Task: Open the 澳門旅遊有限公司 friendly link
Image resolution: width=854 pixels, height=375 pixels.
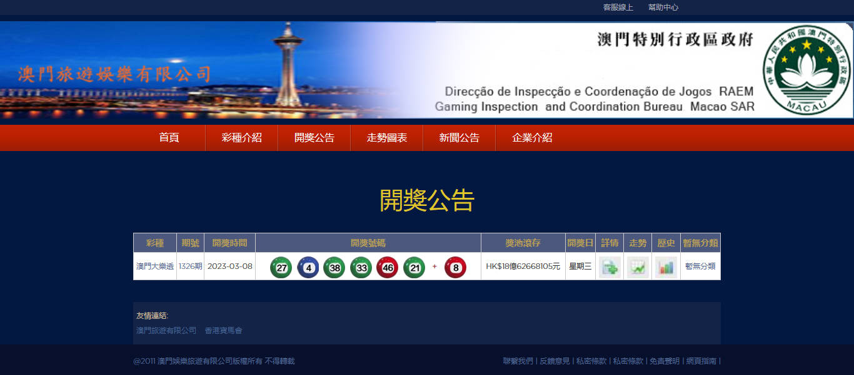Action: [166, 331]
